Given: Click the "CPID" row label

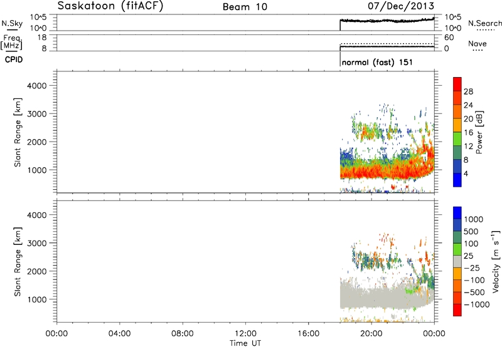Looking at the screenshot, I should pos(14,60).
